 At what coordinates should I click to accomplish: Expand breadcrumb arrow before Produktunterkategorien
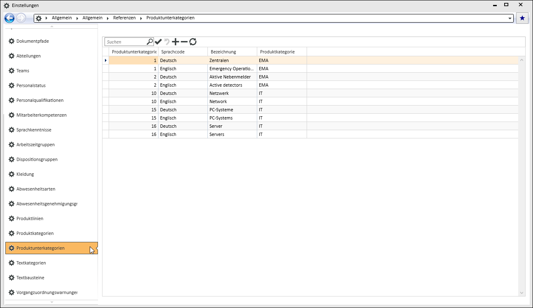141,18
